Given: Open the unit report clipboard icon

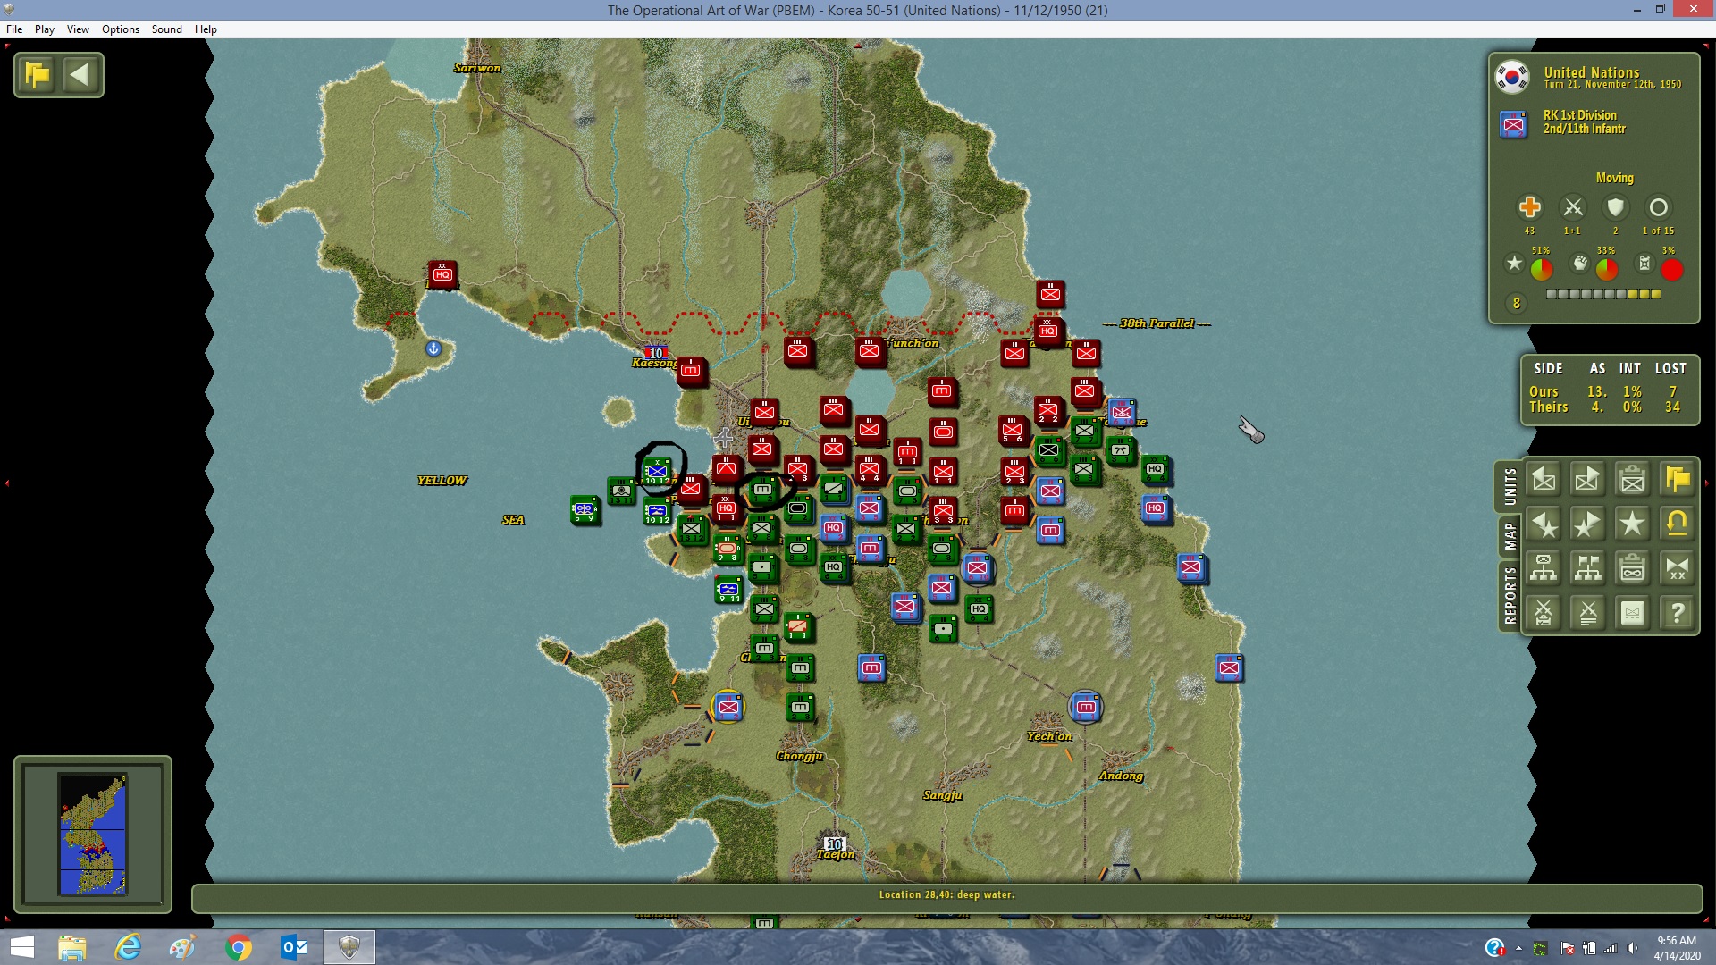Looking at the screenshot, I should click(x=1632, y=480).
